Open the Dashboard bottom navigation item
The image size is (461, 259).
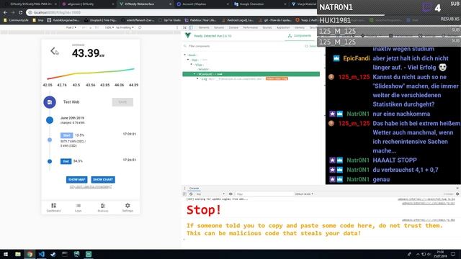point(53,208)
